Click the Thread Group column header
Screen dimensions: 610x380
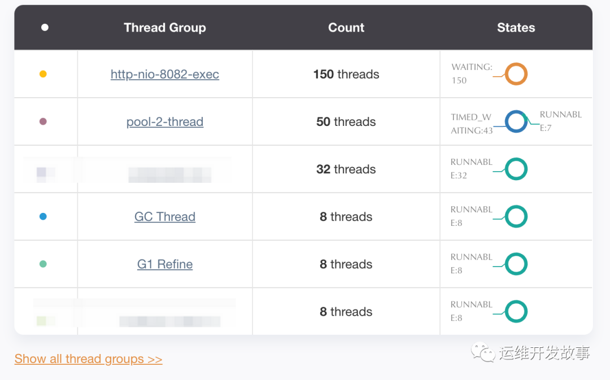[x=165, y=28]
